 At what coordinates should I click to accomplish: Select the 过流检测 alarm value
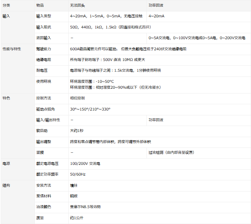tap(171, 153)
